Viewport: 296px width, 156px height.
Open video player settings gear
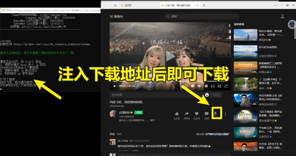tap(206, 86)
